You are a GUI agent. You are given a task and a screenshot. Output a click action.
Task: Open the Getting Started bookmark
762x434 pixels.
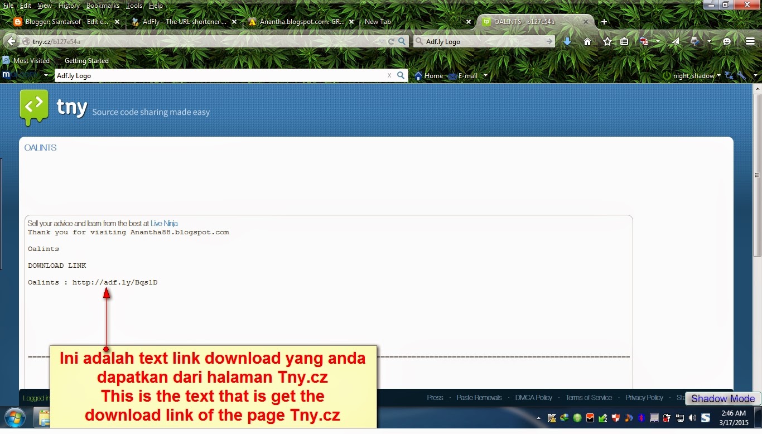86,60
